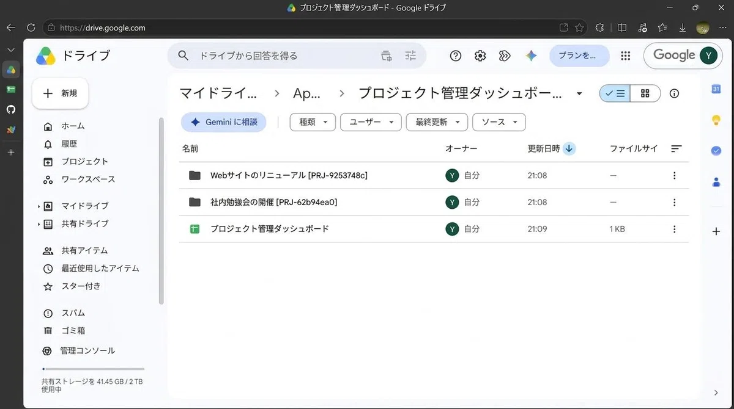Switch to grid layout view
734x409 pixels.
645,93
